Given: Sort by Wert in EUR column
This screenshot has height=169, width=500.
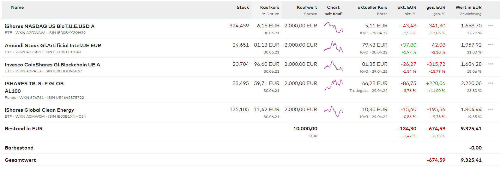Looking at the screenshot, I should 468,7.
